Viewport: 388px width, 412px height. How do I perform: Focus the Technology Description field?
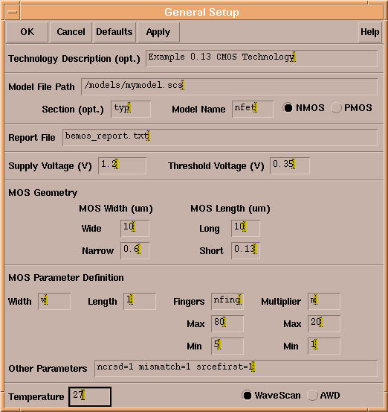[262, 58]
